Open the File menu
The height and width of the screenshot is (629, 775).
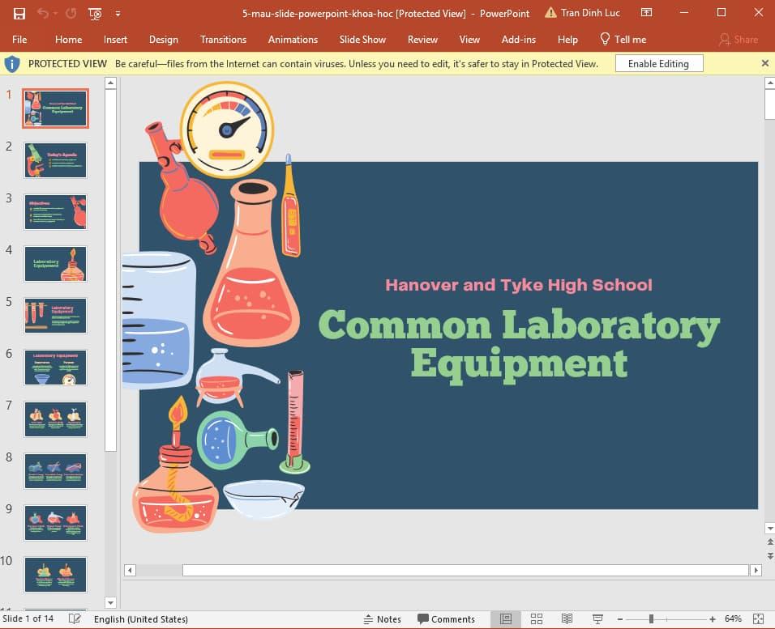(x=19, y=39)
